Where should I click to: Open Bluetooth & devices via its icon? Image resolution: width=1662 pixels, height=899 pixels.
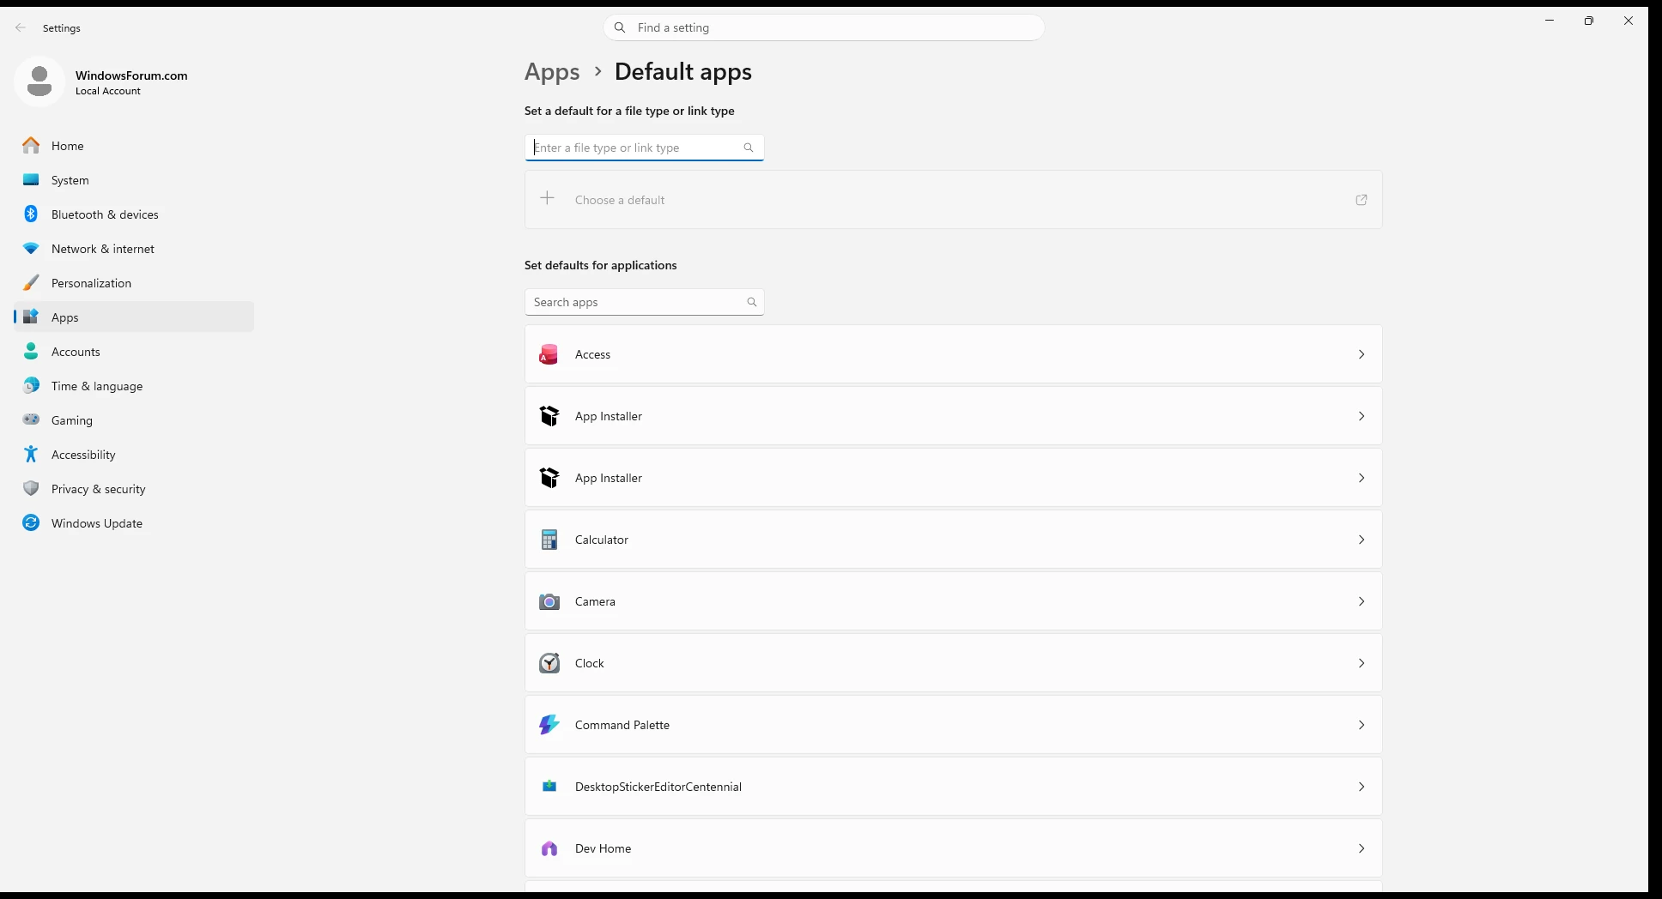pos(31,214)
